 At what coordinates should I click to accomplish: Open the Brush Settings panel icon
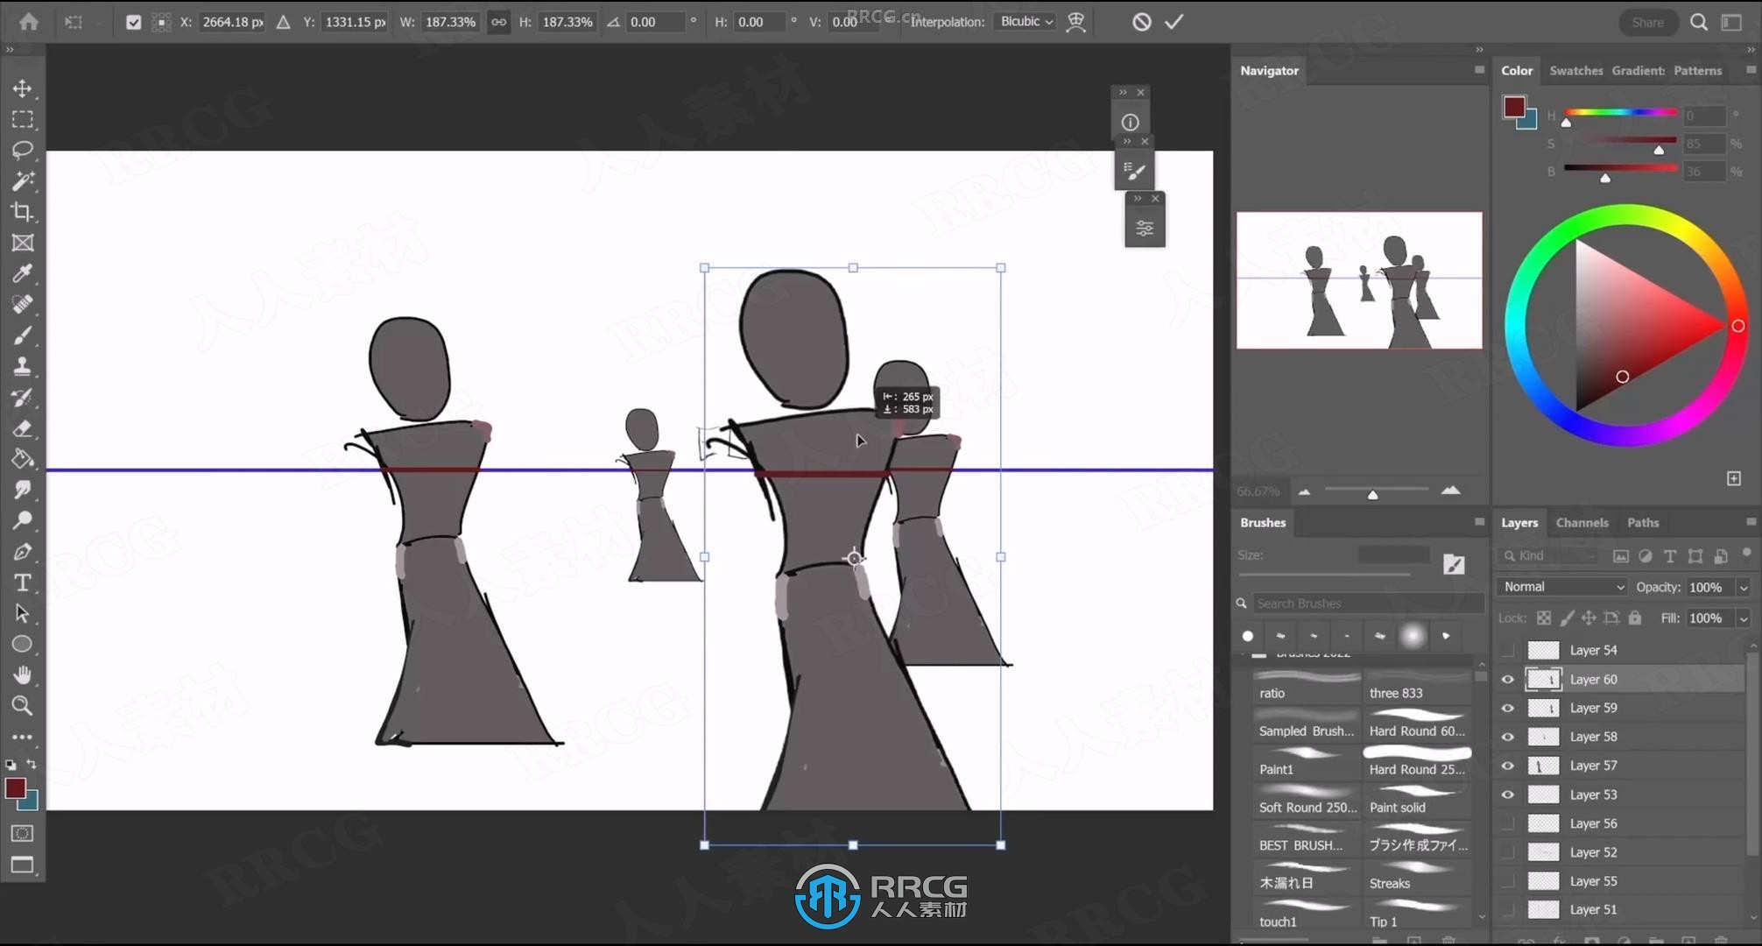[1134, 171]
